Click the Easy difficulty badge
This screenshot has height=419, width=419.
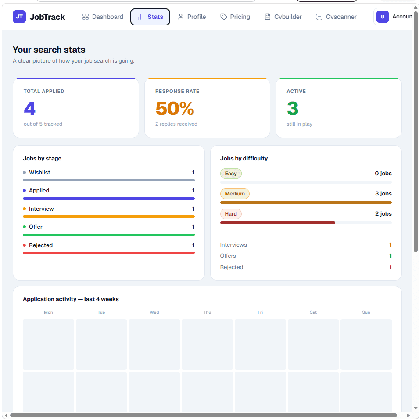pos(231,174)
